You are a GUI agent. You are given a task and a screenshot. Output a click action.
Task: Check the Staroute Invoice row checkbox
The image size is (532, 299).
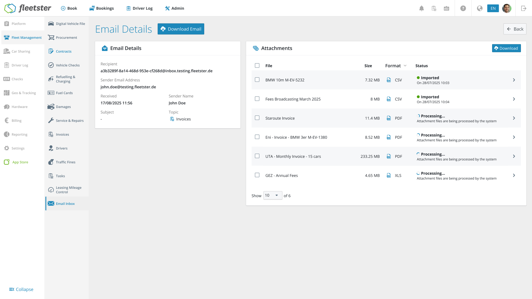(x=257, y=118)
